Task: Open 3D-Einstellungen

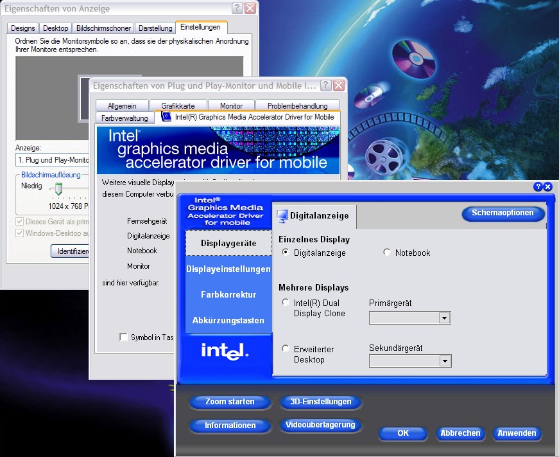Action: pyautogui.click(x=320, y=402)
